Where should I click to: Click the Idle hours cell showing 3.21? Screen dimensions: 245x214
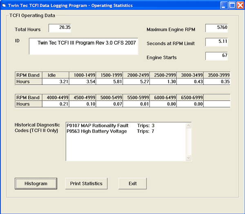click(x=55, y=82)
